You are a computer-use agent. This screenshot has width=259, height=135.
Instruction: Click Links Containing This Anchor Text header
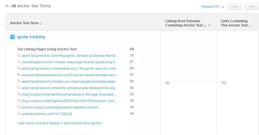234,23
